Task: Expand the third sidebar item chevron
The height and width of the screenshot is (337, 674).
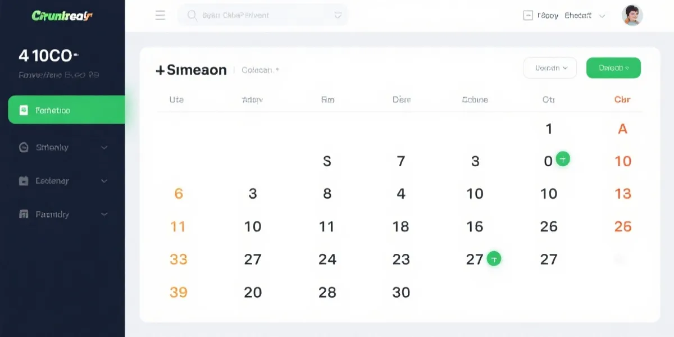Action: pos(104,181)
